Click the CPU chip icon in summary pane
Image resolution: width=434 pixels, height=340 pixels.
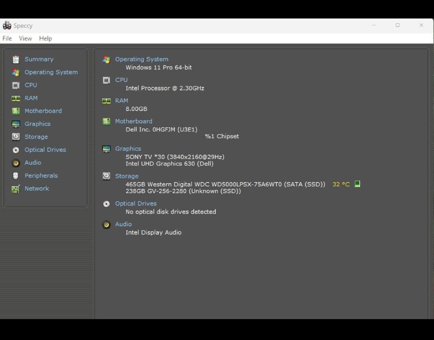pos(106,80)
